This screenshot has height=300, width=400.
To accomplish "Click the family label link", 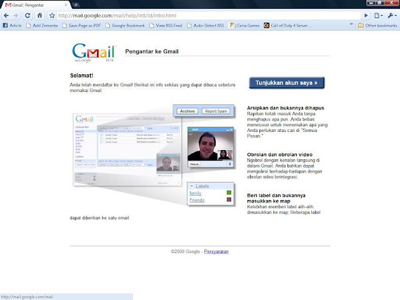I will tap(196, 193).
